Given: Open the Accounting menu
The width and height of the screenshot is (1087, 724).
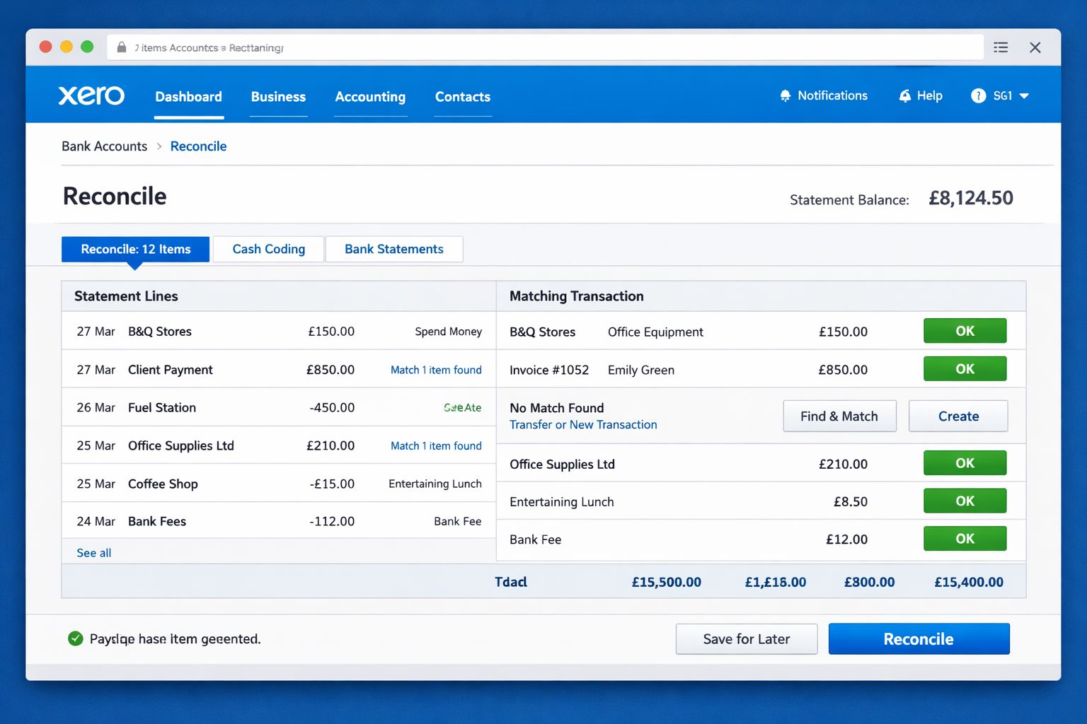Looking at the screenshot, I should coord(370,97).
